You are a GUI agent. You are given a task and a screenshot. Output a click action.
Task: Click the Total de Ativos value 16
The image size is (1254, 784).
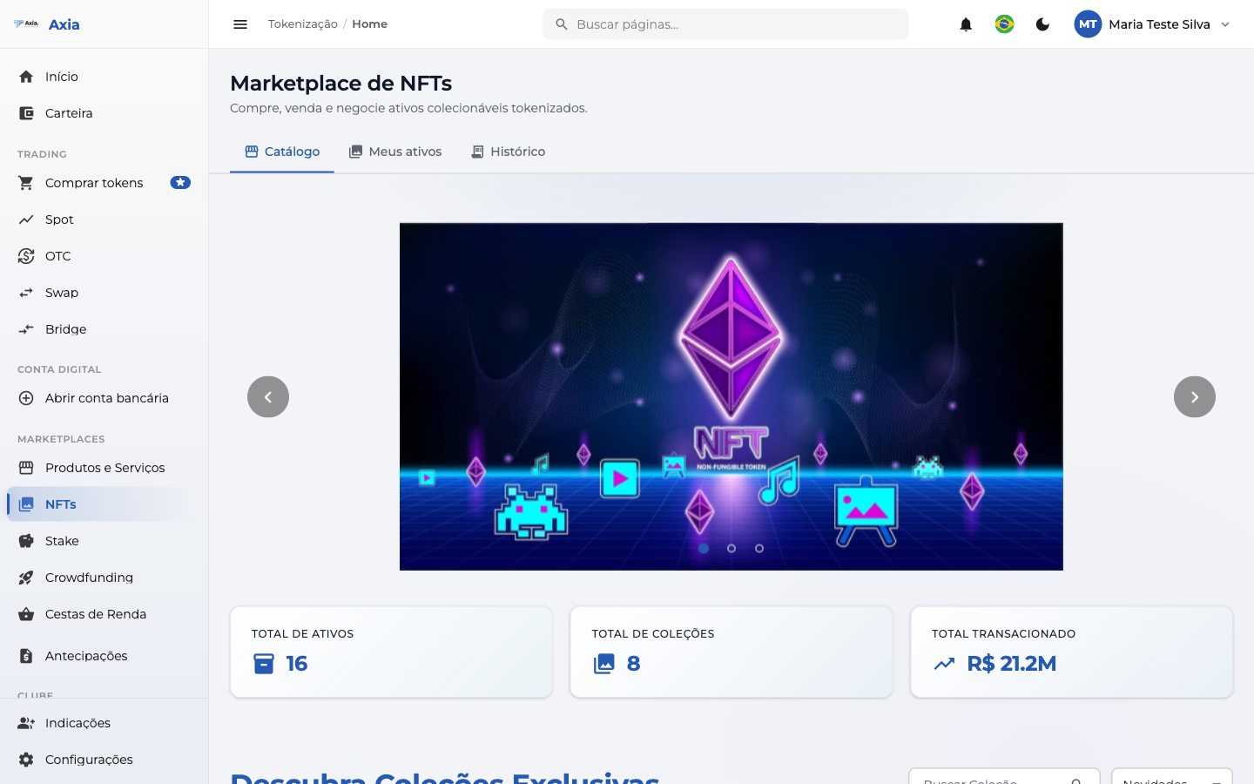click(297, 664)
